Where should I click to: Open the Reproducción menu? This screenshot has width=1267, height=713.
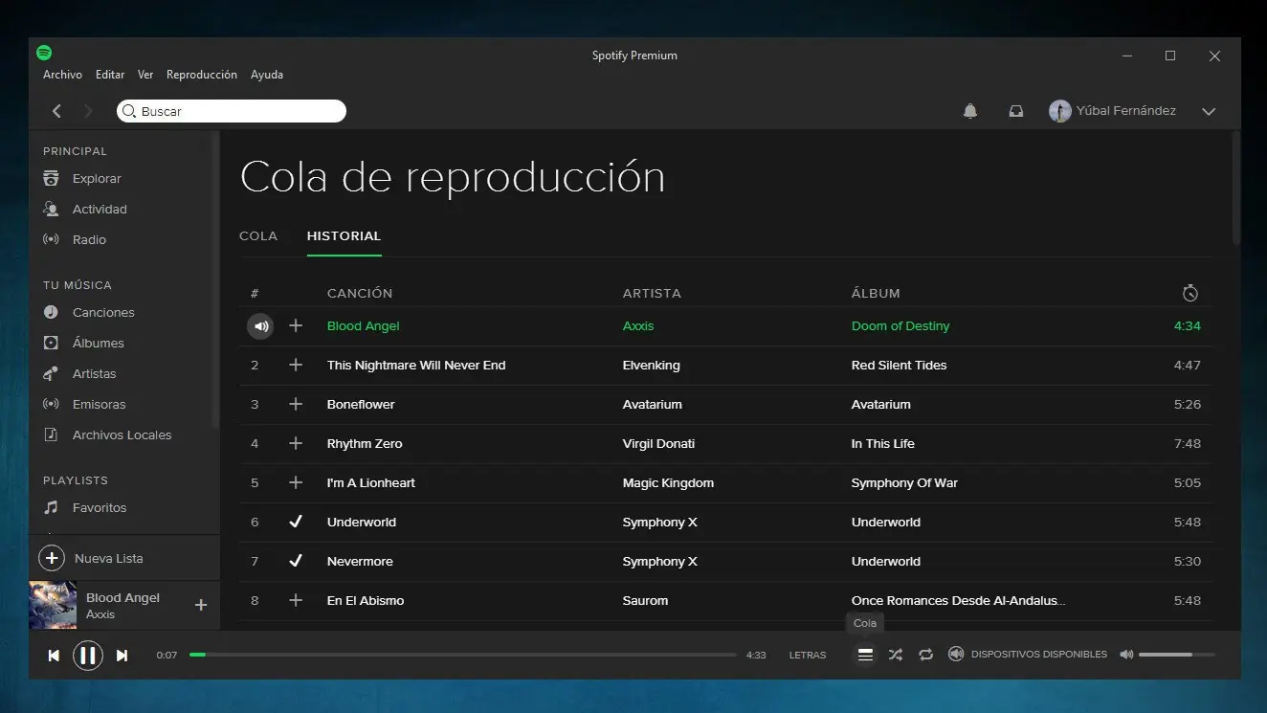(x=201, y=74)
